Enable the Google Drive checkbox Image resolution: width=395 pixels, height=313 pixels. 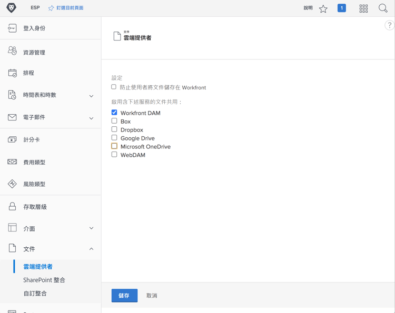(114, 137)
